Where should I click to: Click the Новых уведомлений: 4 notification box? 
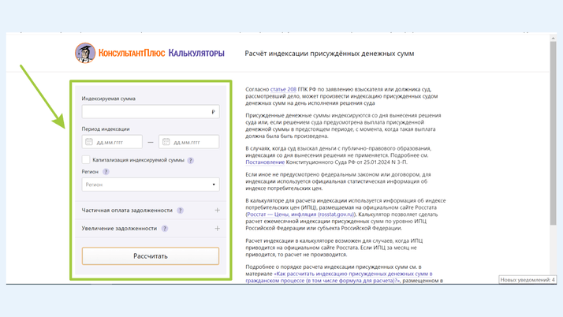click(528, 280)
